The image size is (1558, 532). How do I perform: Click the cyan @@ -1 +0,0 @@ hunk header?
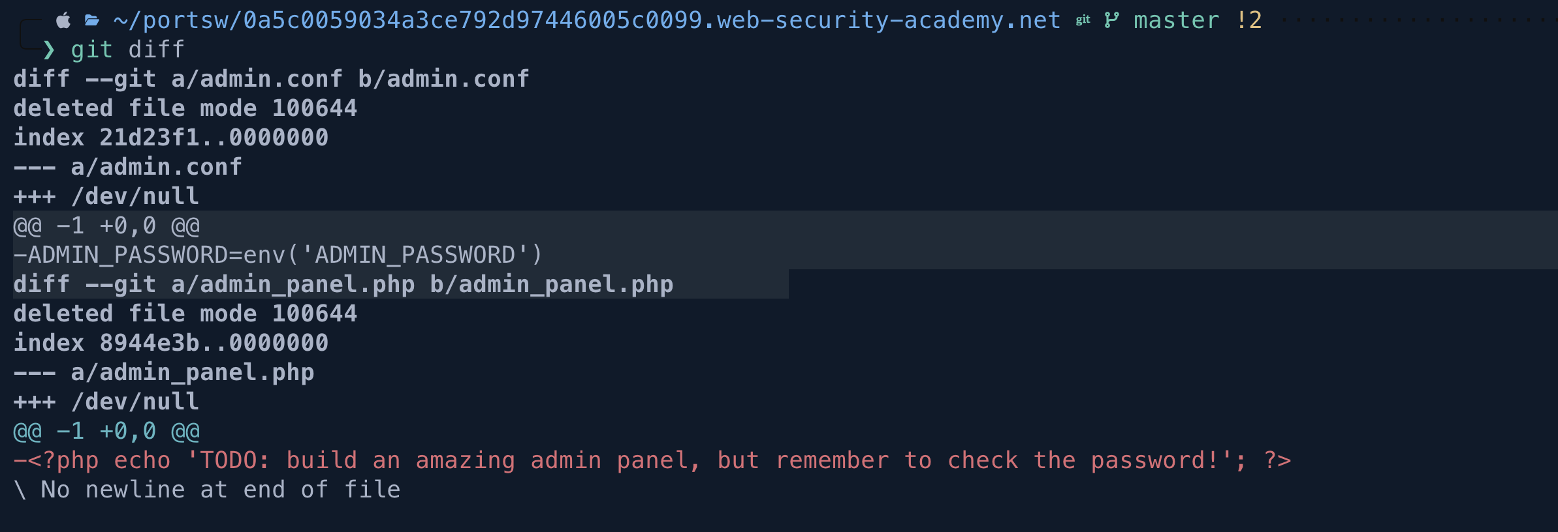point(106,431)
